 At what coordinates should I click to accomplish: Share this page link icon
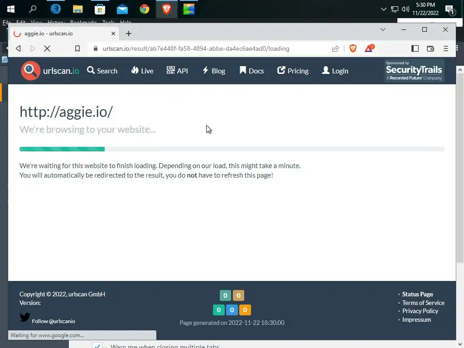pos(335,48)
